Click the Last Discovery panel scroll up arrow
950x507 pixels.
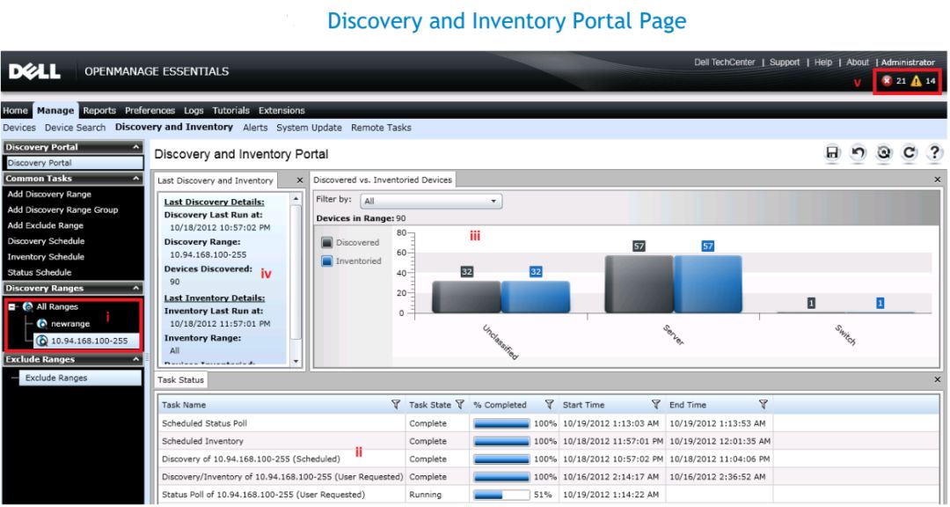click(296, 199)
